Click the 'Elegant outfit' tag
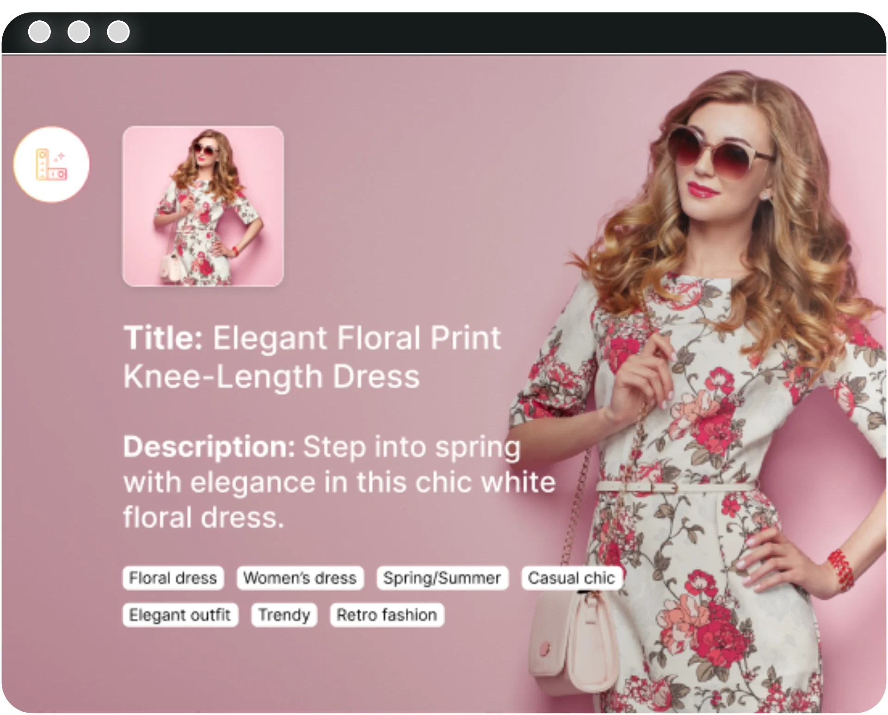Screen dimensions: 888x715 pos(180,615)
